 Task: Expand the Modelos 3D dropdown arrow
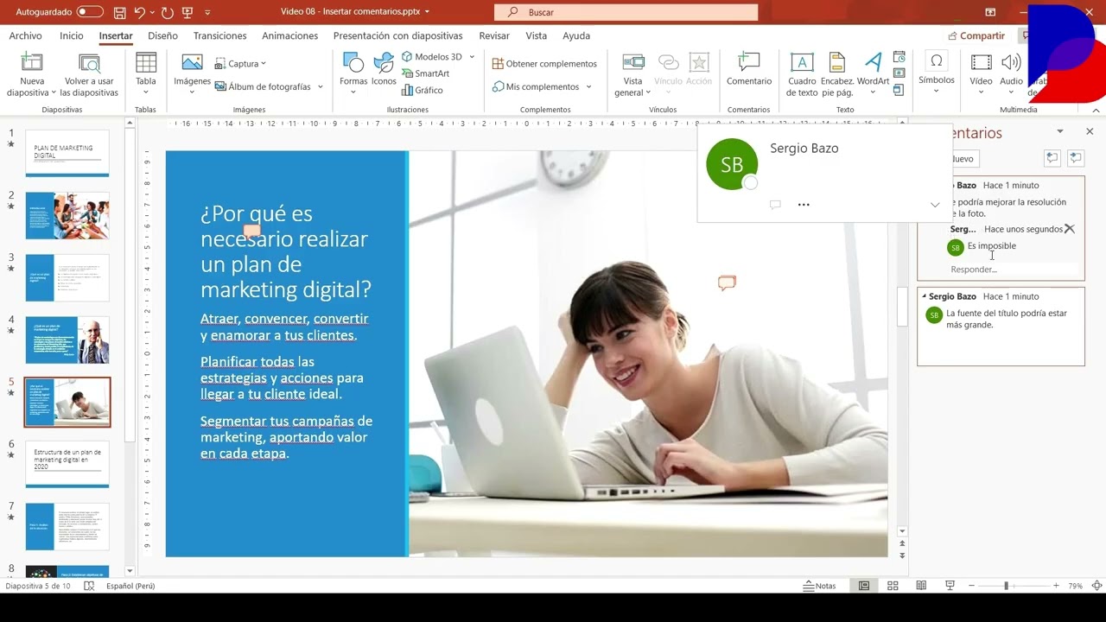[472, 57]
